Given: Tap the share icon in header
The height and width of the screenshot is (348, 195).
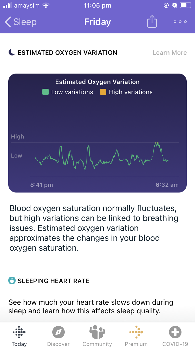Looking at the screenshot, I should click(x=152, y=22).
